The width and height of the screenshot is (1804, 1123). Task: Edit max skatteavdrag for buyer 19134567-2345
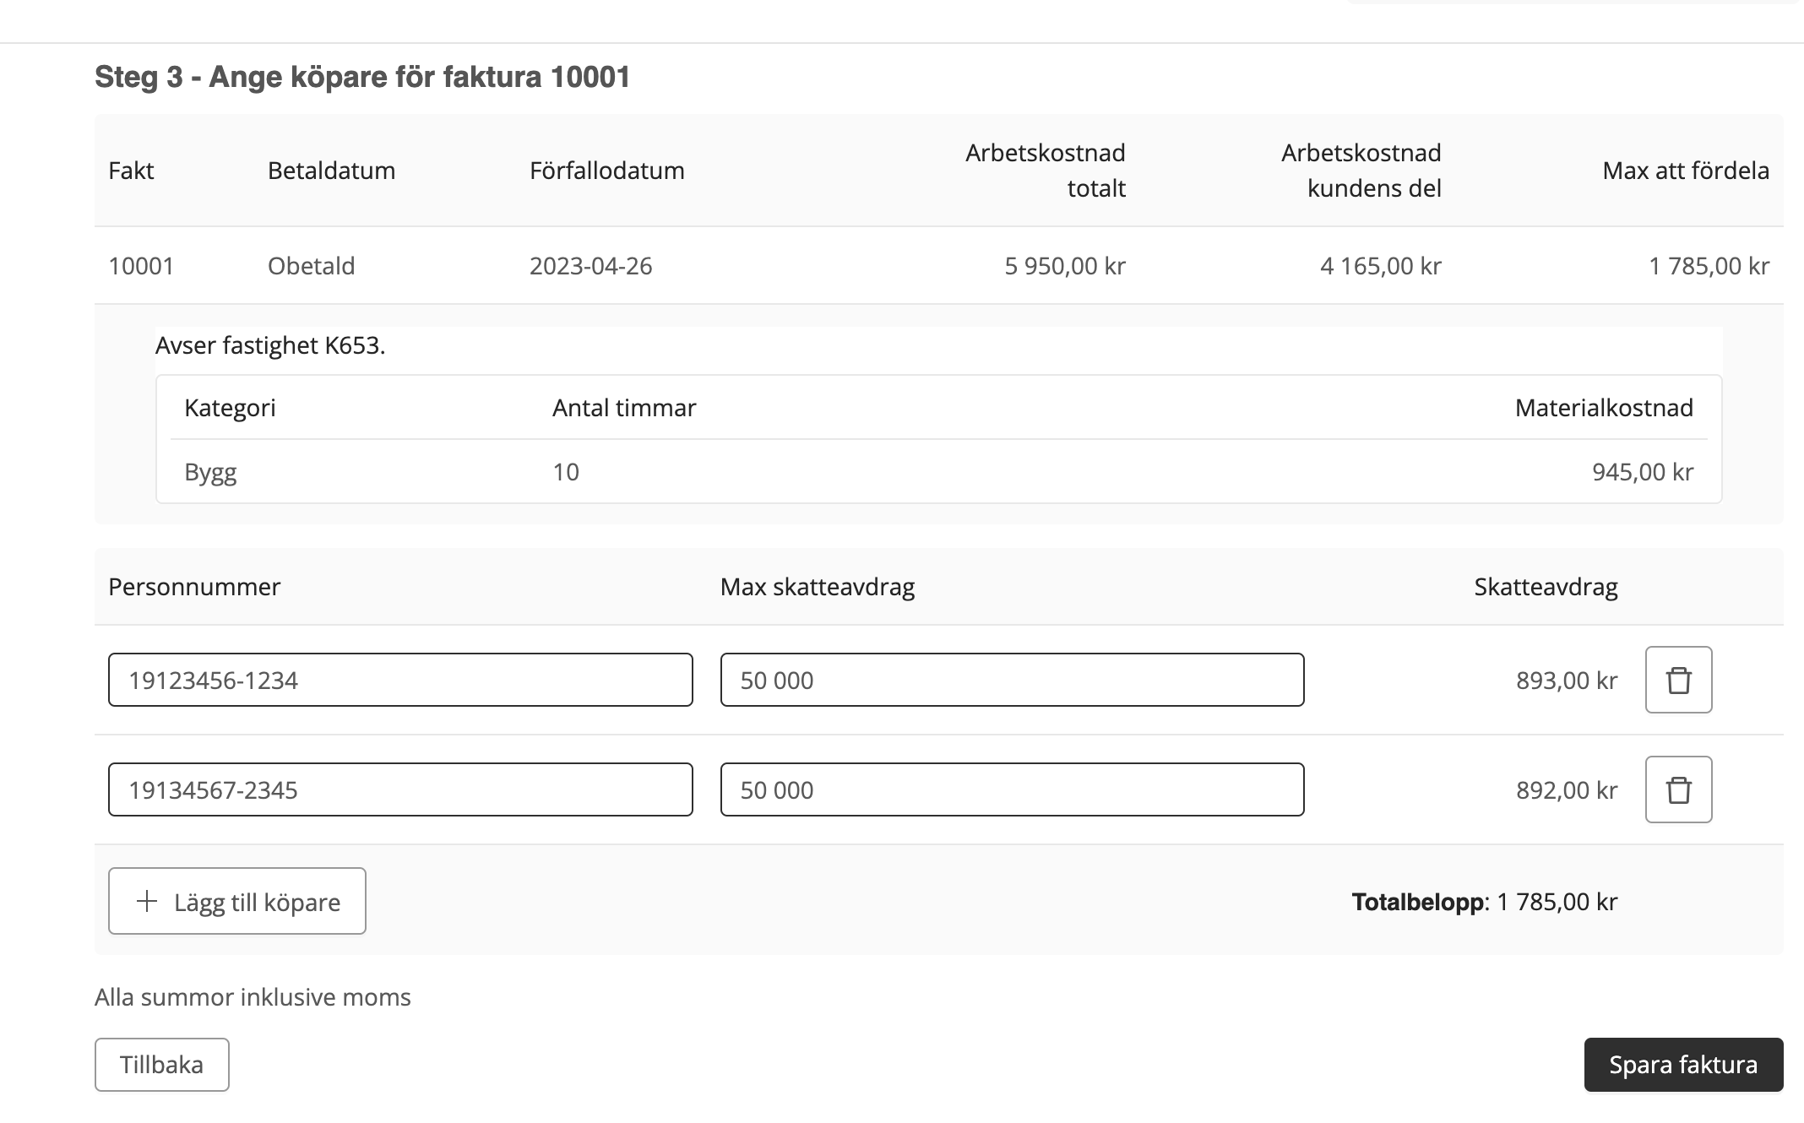[1012, 789]
